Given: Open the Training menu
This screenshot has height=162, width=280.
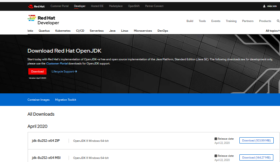Looking at the screenshot, I should tap(231, 21).
